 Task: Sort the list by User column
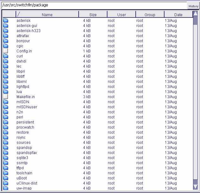[x=121, y=15]
